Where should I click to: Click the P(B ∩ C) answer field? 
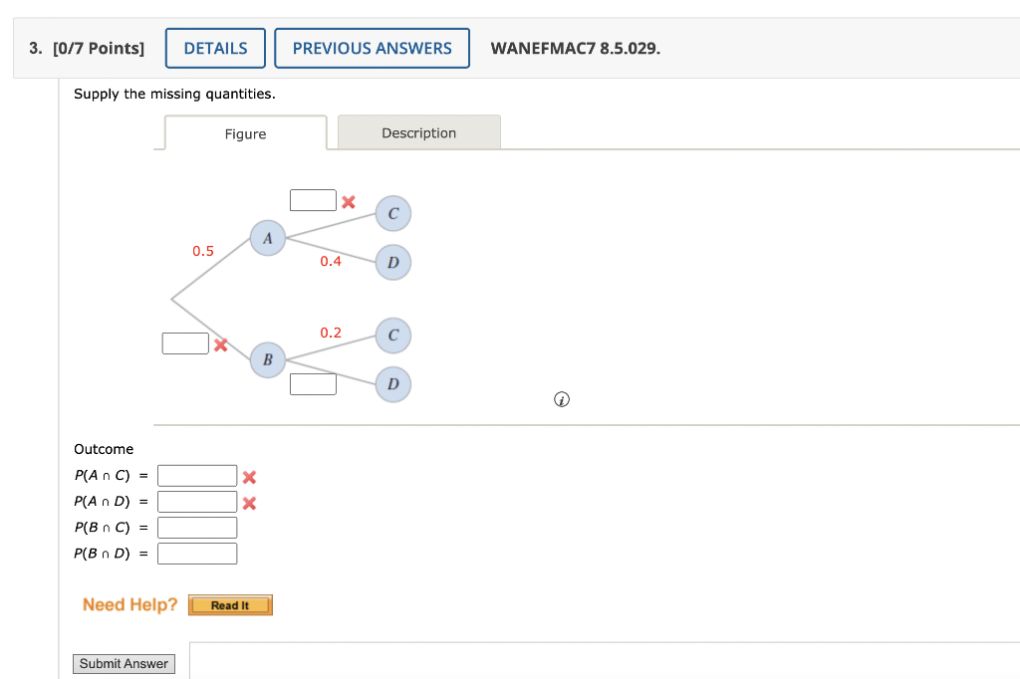pyautogui.click(x=196, y=527)
